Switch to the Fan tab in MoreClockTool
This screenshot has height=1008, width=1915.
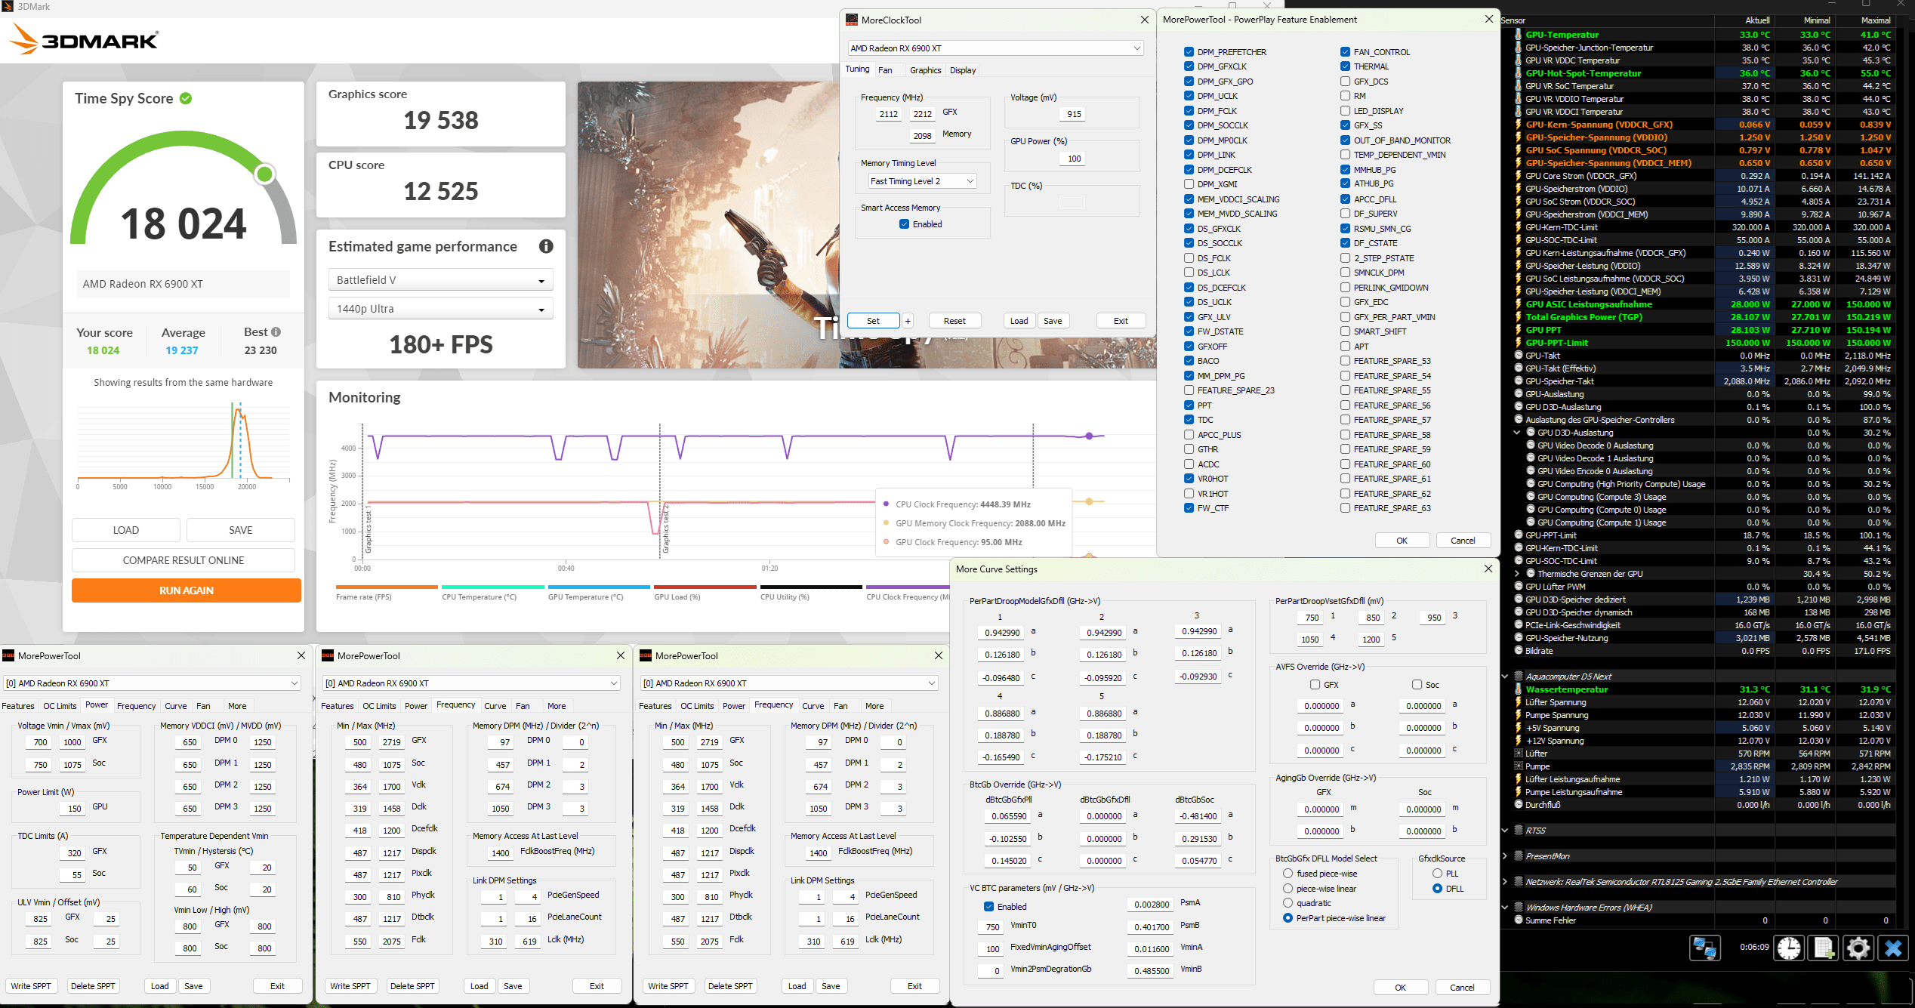click(885, 70)
